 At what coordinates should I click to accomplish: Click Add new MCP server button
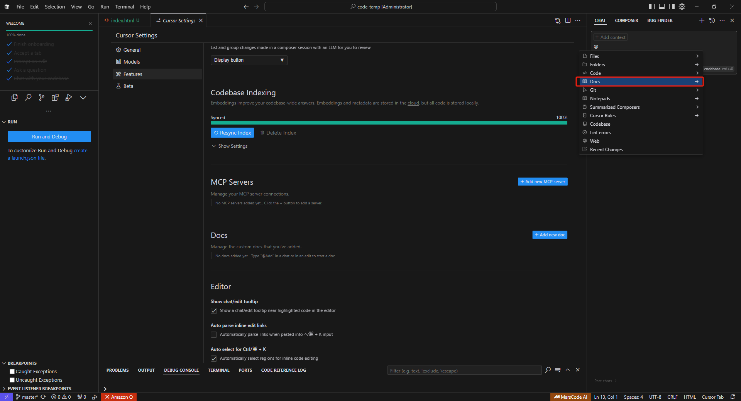click(x=543, y=182)
